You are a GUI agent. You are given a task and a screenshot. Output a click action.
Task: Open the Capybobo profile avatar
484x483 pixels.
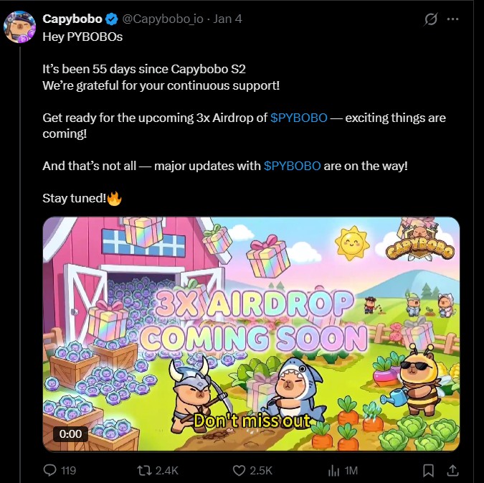tap(21, 28)
